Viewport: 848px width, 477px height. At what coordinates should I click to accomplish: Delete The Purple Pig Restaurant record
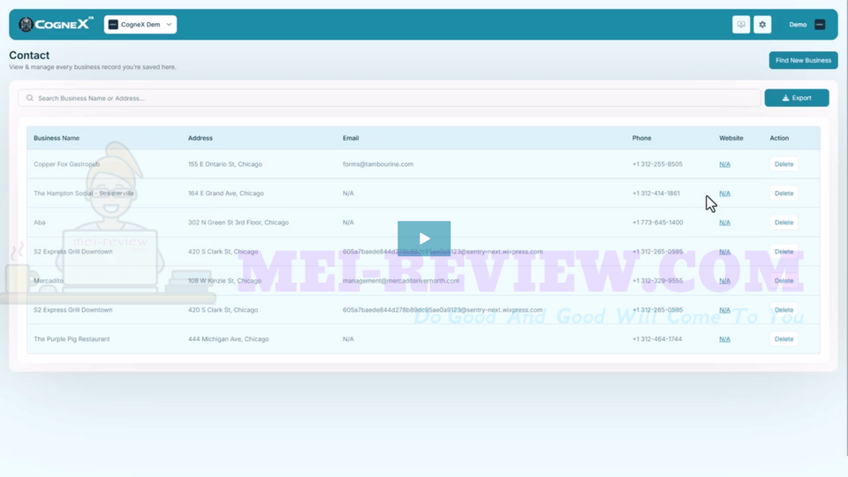(x=784, y=339)
